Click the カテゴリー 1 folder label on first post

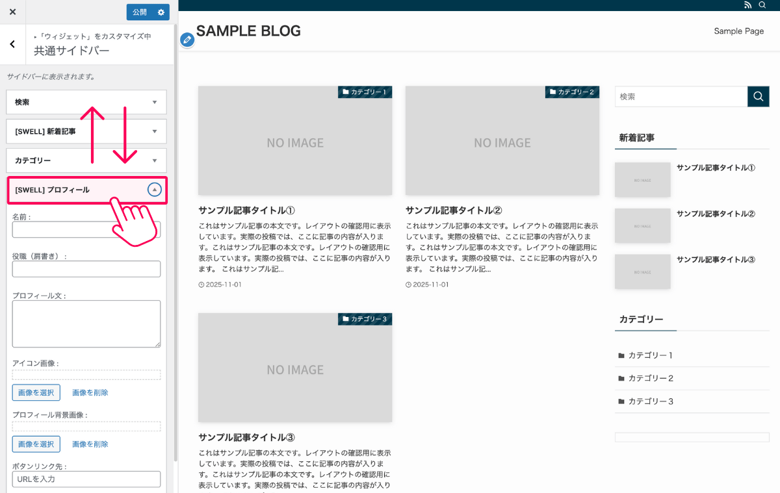pyautogui.click(x=365, y=92)
